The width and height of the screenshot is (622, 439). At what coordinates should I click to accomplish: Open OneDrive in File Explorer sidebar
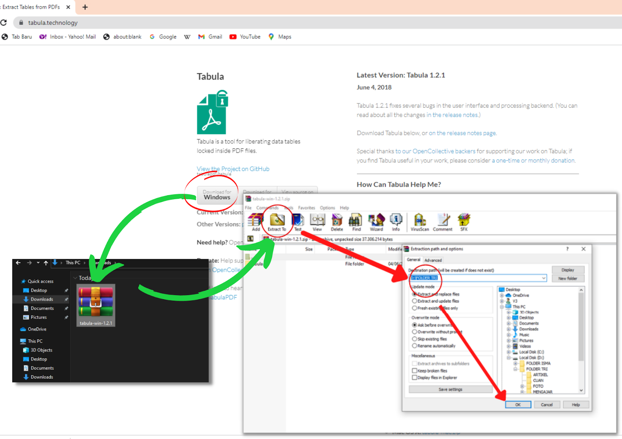pos(37,329)
